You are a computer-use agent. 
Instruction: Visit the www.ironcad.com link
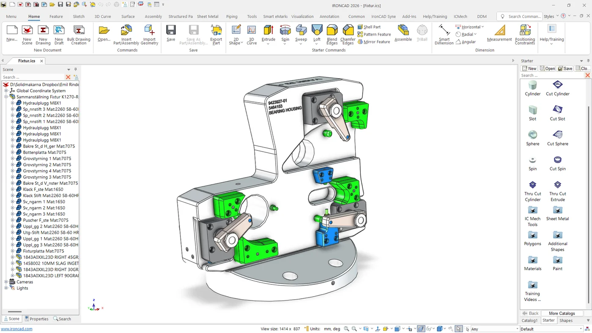click(16, 329)
